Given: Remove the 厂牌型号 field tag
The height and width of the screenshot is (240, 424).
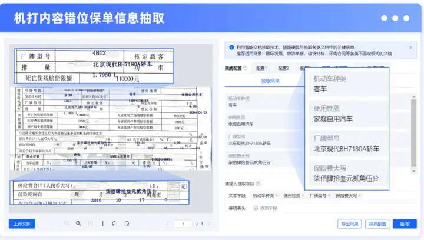Looking at the screenshot, I should coord(329,195).
